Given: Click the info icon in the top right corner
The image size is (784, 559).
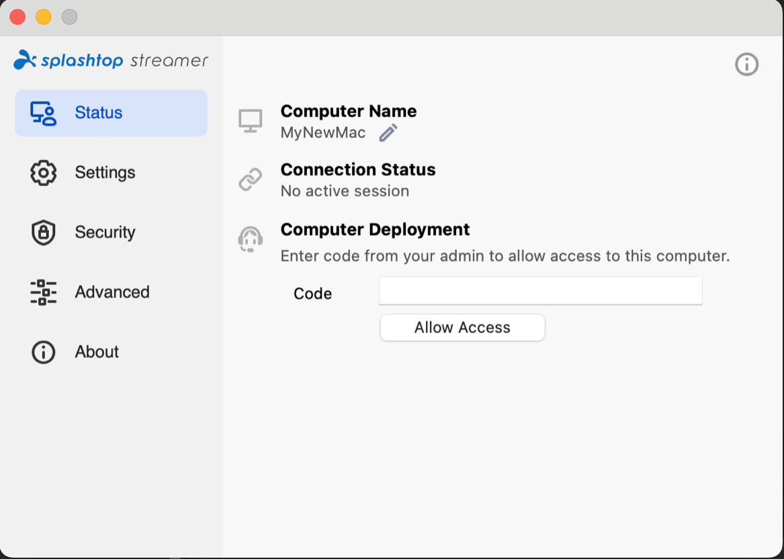Looking at the screenshot, I should [x=746, y=64].
